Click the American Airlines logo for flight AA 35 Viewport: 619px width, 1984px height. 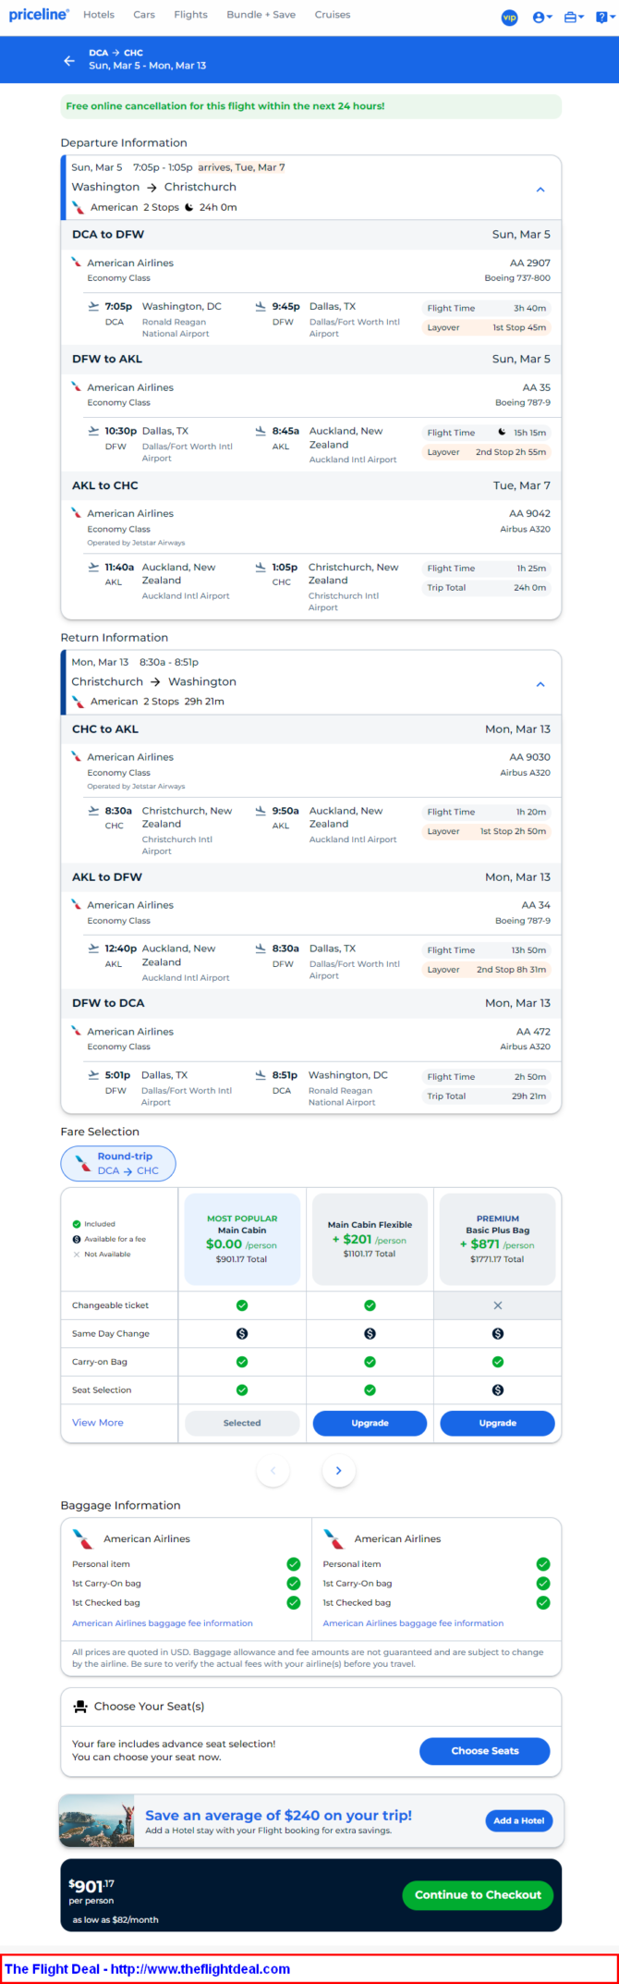pos(77,386)
